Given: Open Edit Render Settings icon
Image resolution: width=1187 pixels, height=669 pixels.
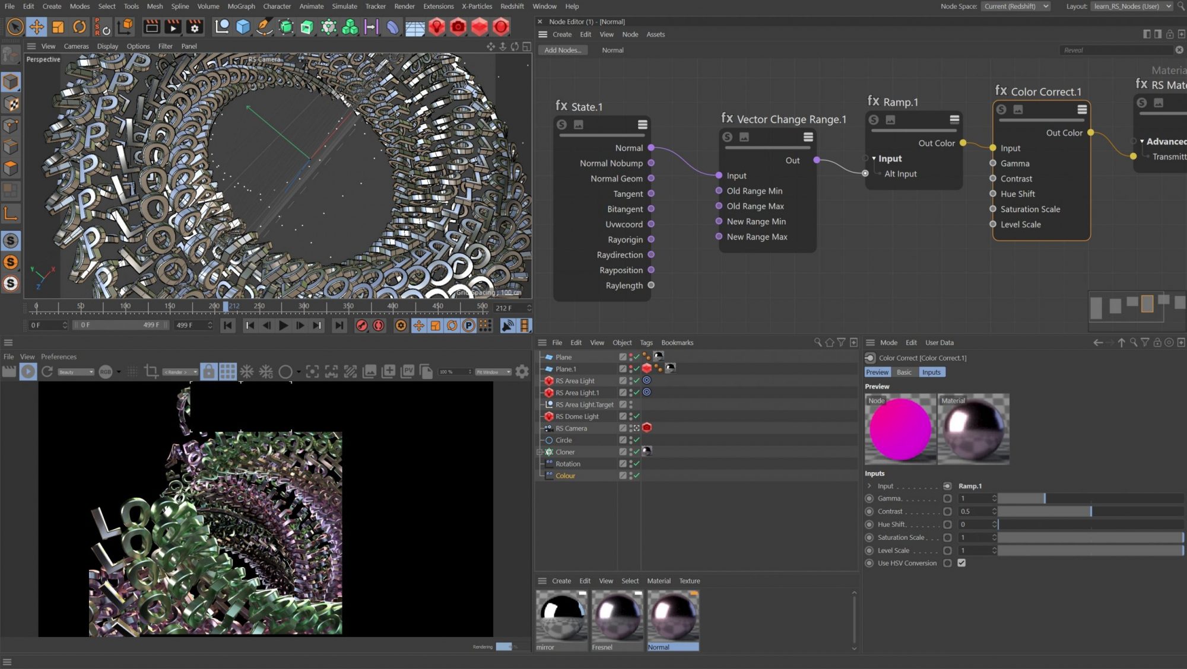Looking at the screenshot, I should coord(195,27).
